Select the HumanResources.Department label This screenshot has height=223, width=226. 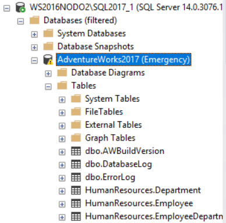[143, 190]
